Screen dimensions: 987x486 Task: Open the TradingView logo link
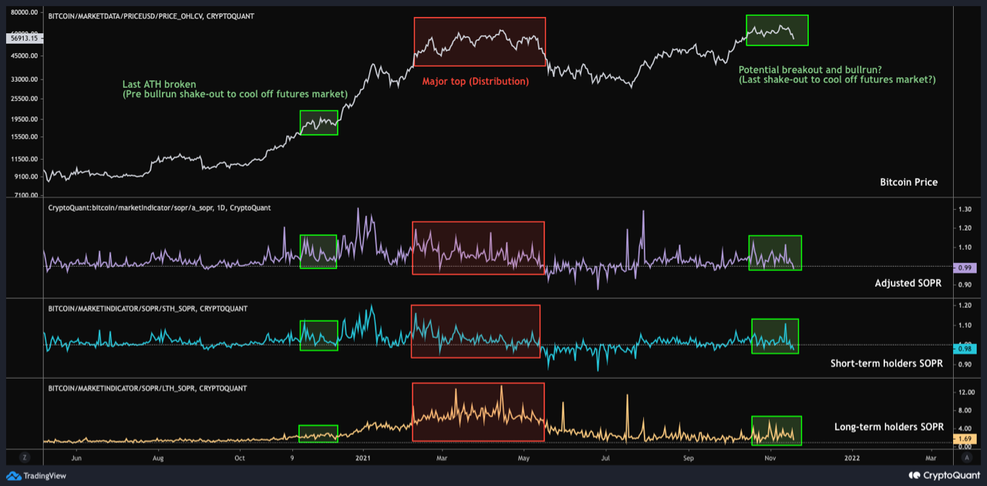(36, 476)
